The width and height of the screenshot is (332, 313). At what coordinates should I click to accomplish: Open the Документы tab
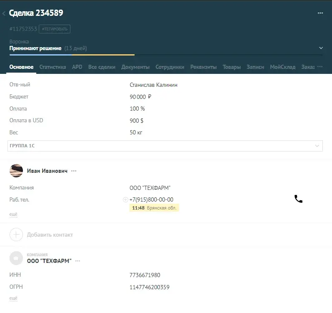(135, 67)
